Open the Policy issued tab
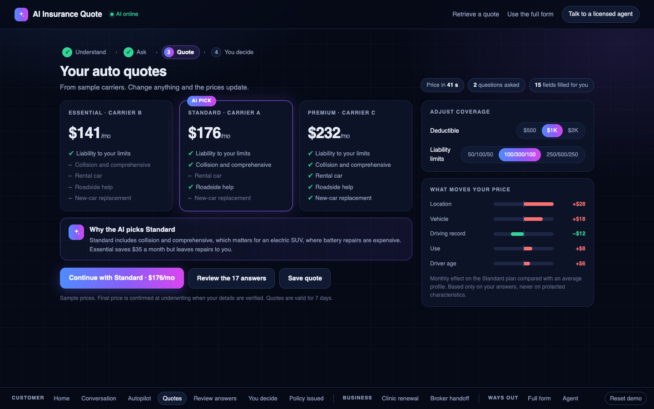The image size is (654, 409). pyautogui.click(x=307, y=398)
